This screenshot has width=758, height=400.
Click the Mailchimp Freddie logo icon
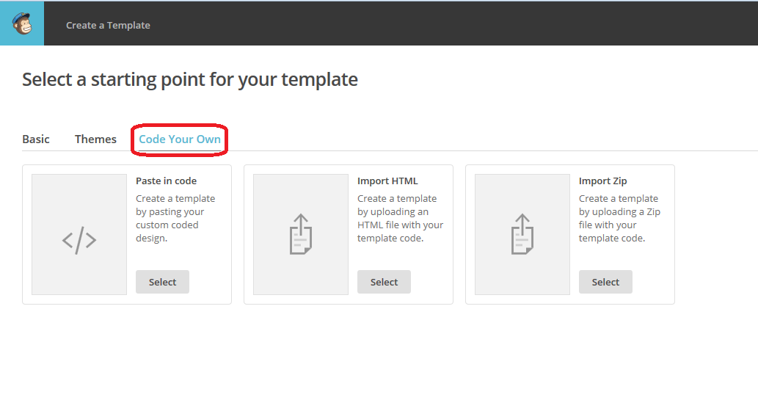(22, 23)
